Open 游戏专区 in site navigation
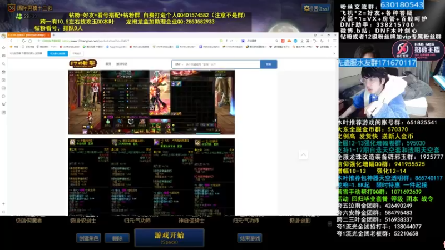The image size is (445, 250). [122, 64]
